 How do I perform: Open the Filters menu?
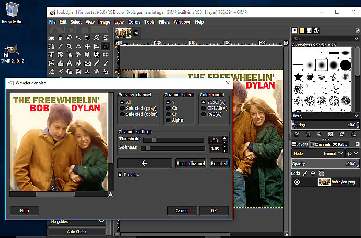point(164,22)
